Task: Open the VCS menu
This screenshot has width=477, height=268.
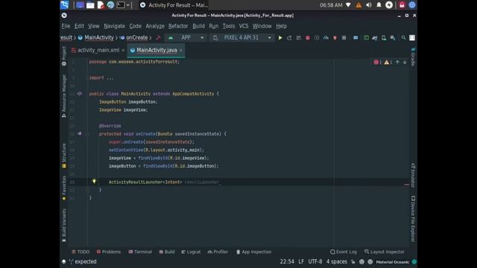Action: (244, 26)
